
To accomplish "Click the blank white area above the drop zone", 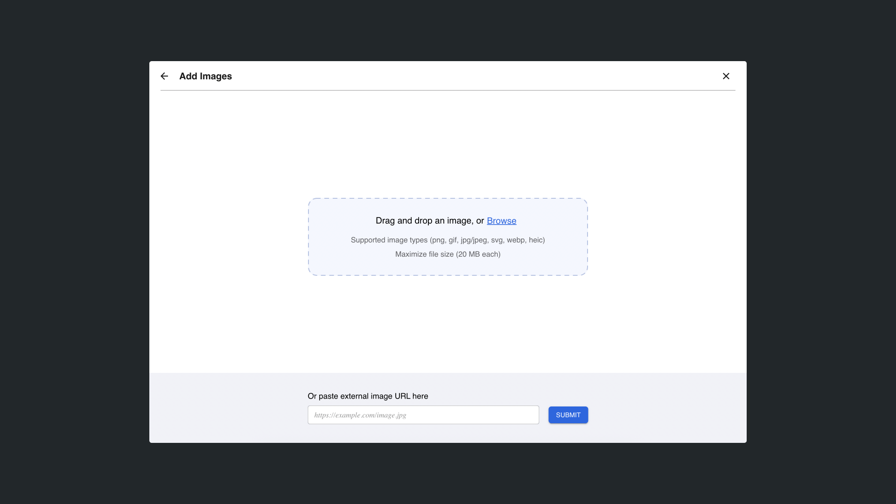I will 448,145.
